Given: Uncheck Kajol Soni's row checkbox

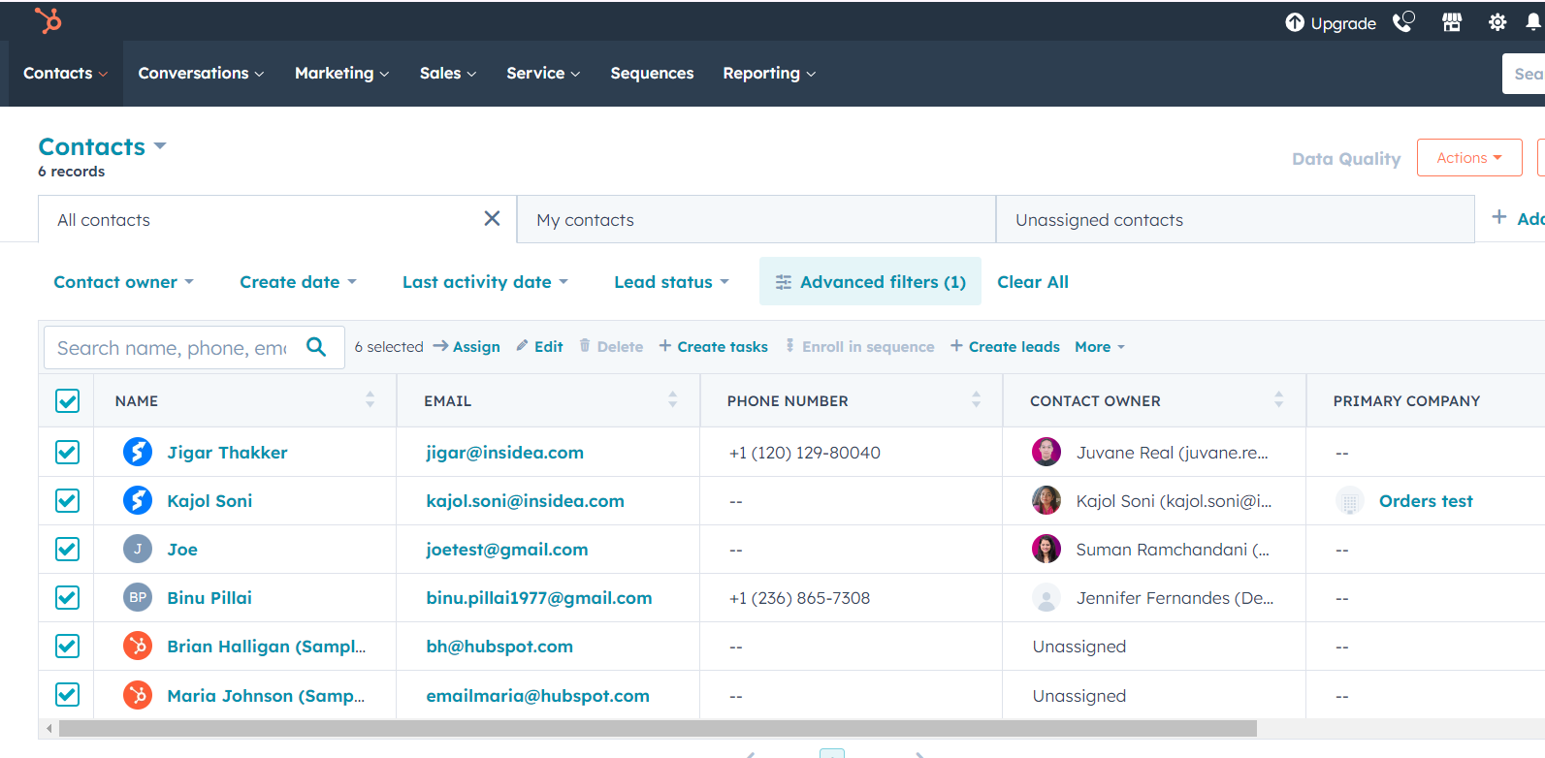Looking at the screenshot, I should pyautogui.click(x=67, y=500).
